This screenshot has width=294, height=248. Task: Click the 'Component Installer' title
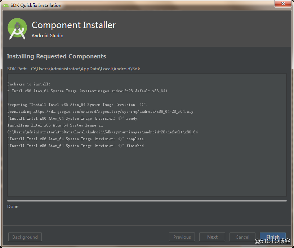[x=74, y=25]
